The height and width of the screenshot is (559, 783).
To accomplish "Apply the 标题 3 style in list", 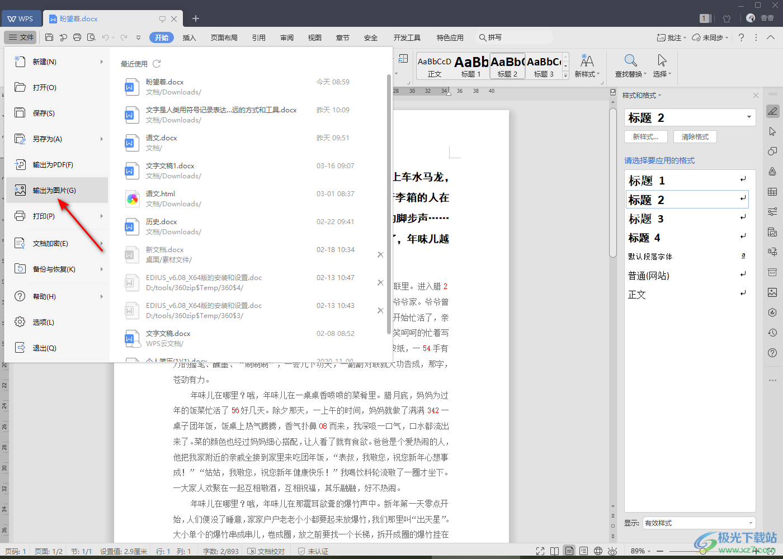I will (x=687, y=219).
